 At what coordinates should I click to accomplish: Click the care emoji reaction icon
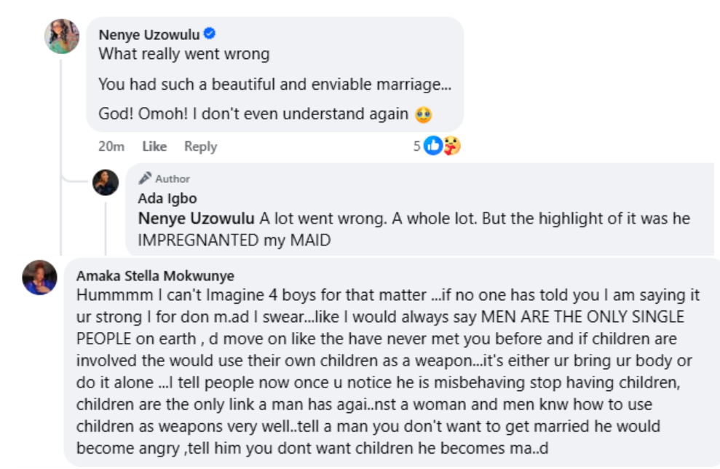(451, 146)
